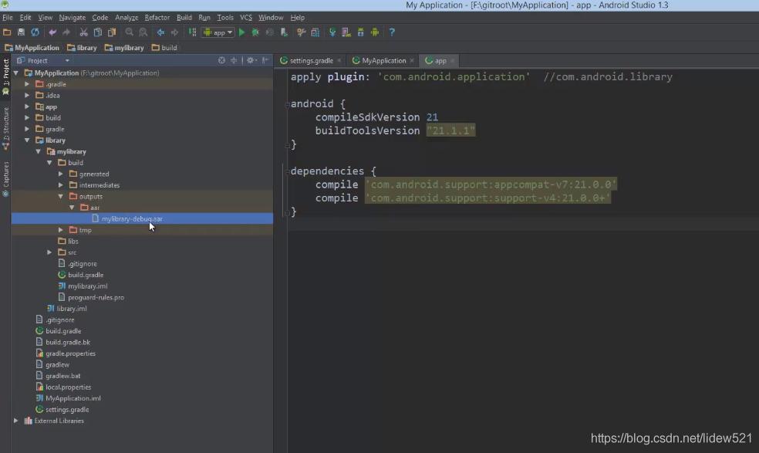Start a Debug session with the bug icon
This screenshot has width=759, height=453.
tap(255, 32)
